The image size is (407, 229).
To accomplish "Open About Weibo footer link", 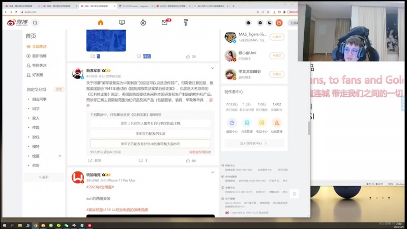I will point(233,203).
